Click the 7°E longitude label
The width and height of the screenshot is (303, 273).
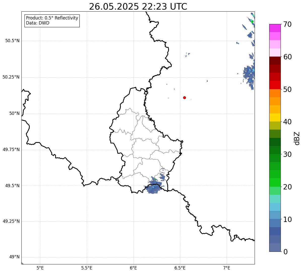227,268
